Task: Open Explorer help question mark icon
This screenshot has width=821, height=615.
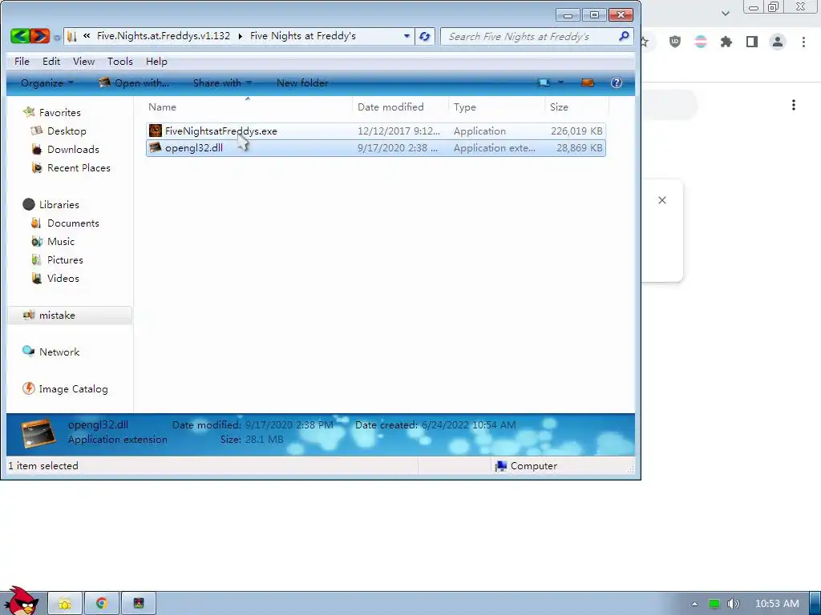Action: click(617, 82)
